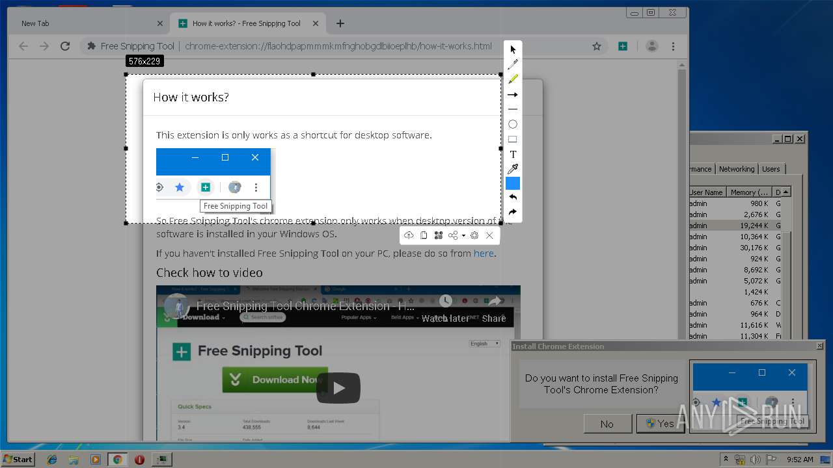Select the circle shape tool
This screenshot has height=468, width=833.
click(x=513, y=124)
